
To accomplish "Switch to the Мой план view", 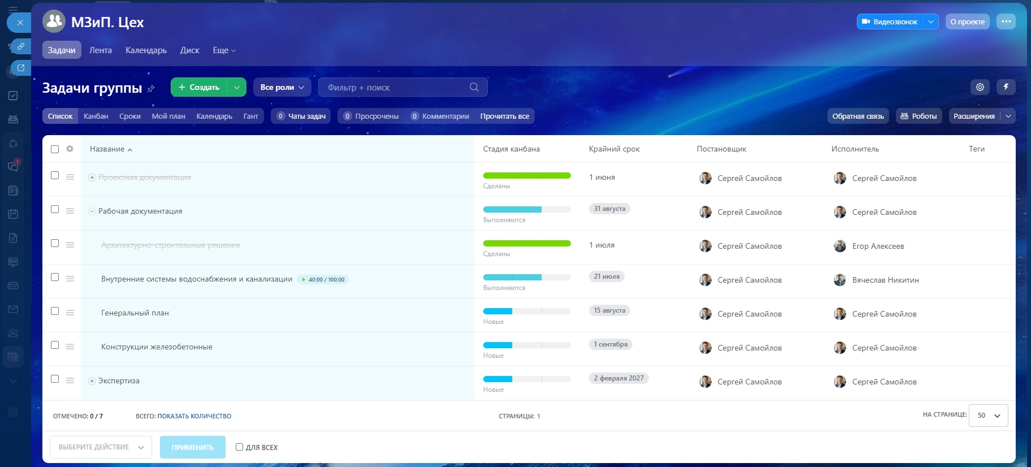I will (168, 116).
